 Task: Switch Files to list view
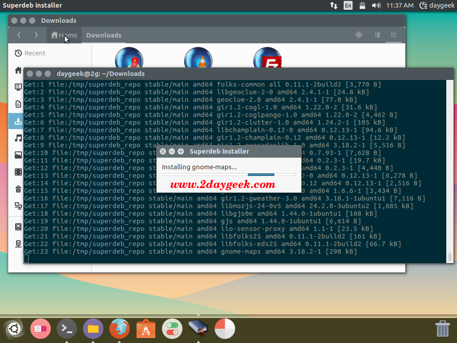pos(378,35)
